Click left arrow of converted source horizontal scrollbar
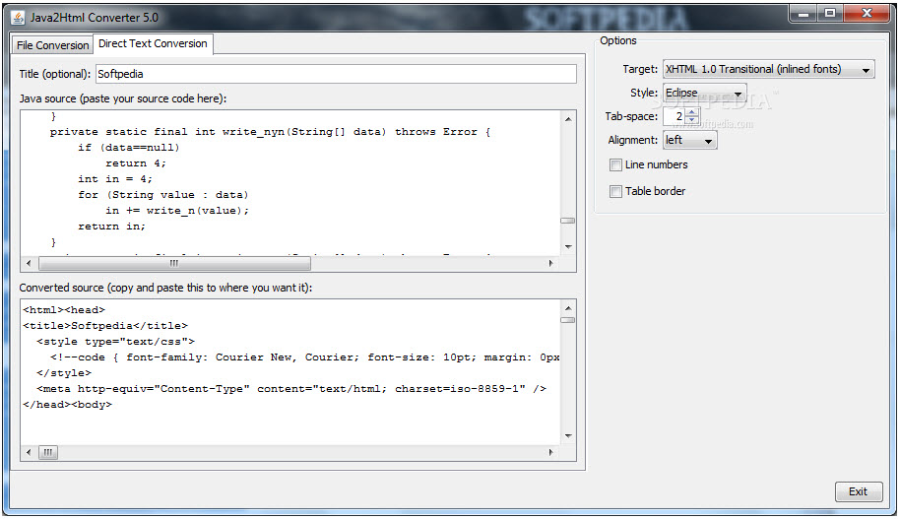The height and width of the screenshot is (519, 900). coord(29,452)
